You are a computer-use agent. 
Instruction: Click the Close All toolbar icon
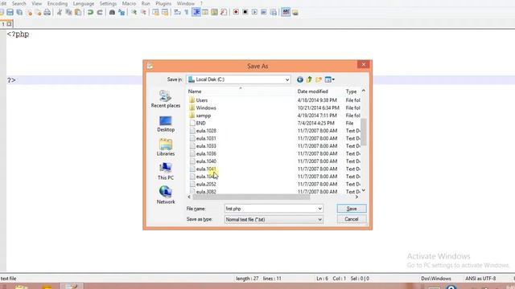pyautogui.click(x=38, y=12)
